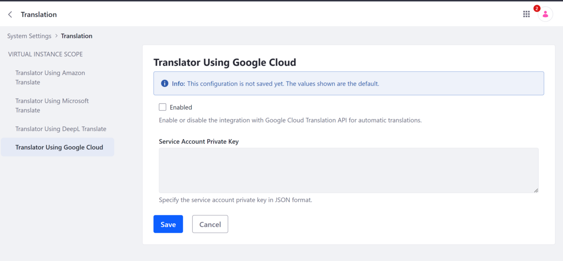The image size is (563, 261).
Task: Open Translator Using DeepL Translate
Action: 61,129
